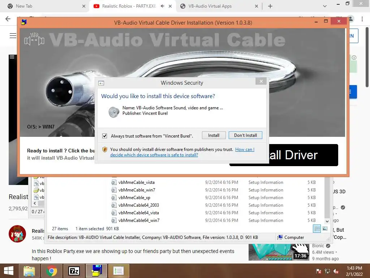Click Setup Information type for vbMmeCable_win7
The image size is (370, 278).
(266, 190)
